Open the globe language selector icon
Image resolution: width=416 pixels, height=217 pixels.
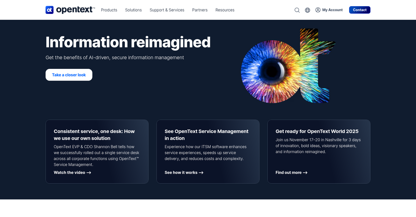(x=307, y=10)
